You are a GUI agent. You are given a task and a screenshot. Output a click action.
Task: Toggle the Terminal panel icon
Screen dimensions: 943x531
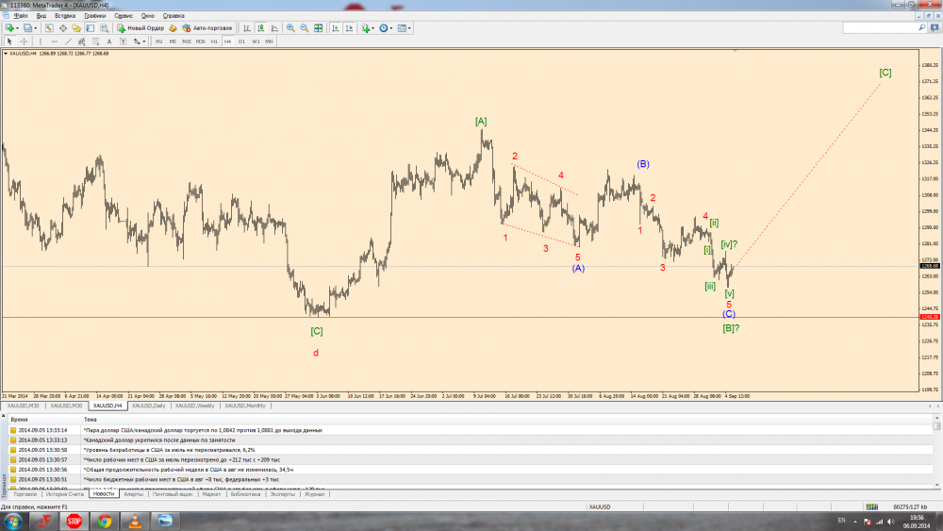pyautogui.click(x=91, y=27)
